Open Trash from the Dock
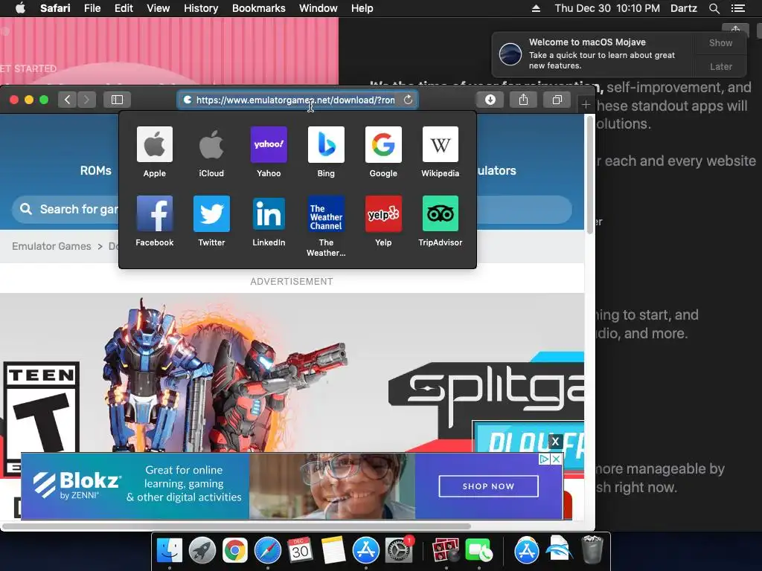 point(592,549)
